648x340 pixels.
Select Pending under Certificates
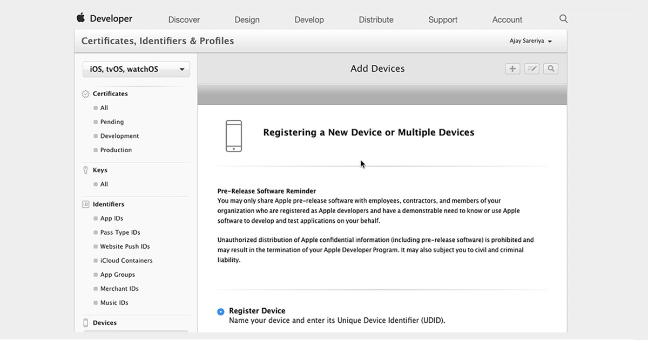112,122
